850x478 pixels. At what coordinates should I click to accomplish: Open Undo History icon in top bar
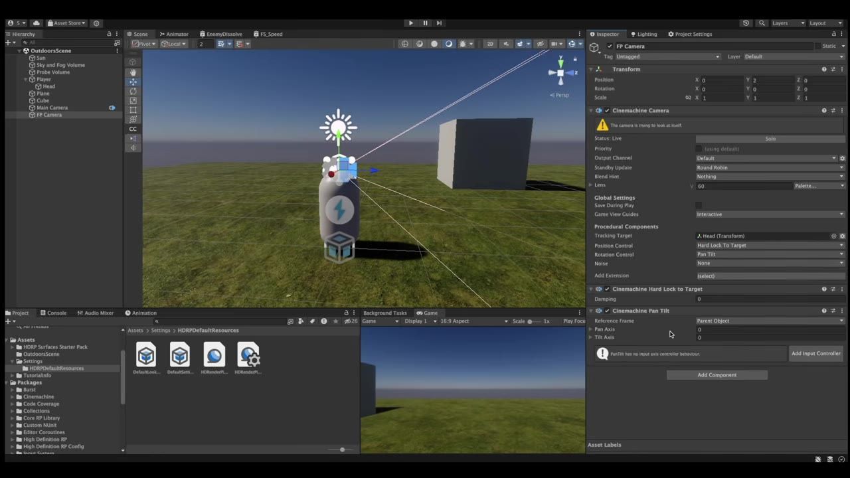(x=746, y=23)
